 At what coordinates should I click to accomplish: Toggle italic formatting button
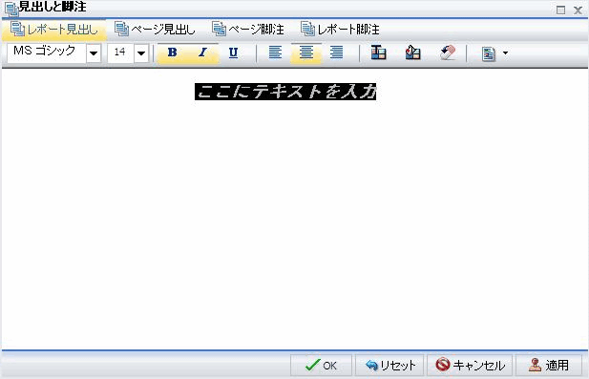coord(202,53)
